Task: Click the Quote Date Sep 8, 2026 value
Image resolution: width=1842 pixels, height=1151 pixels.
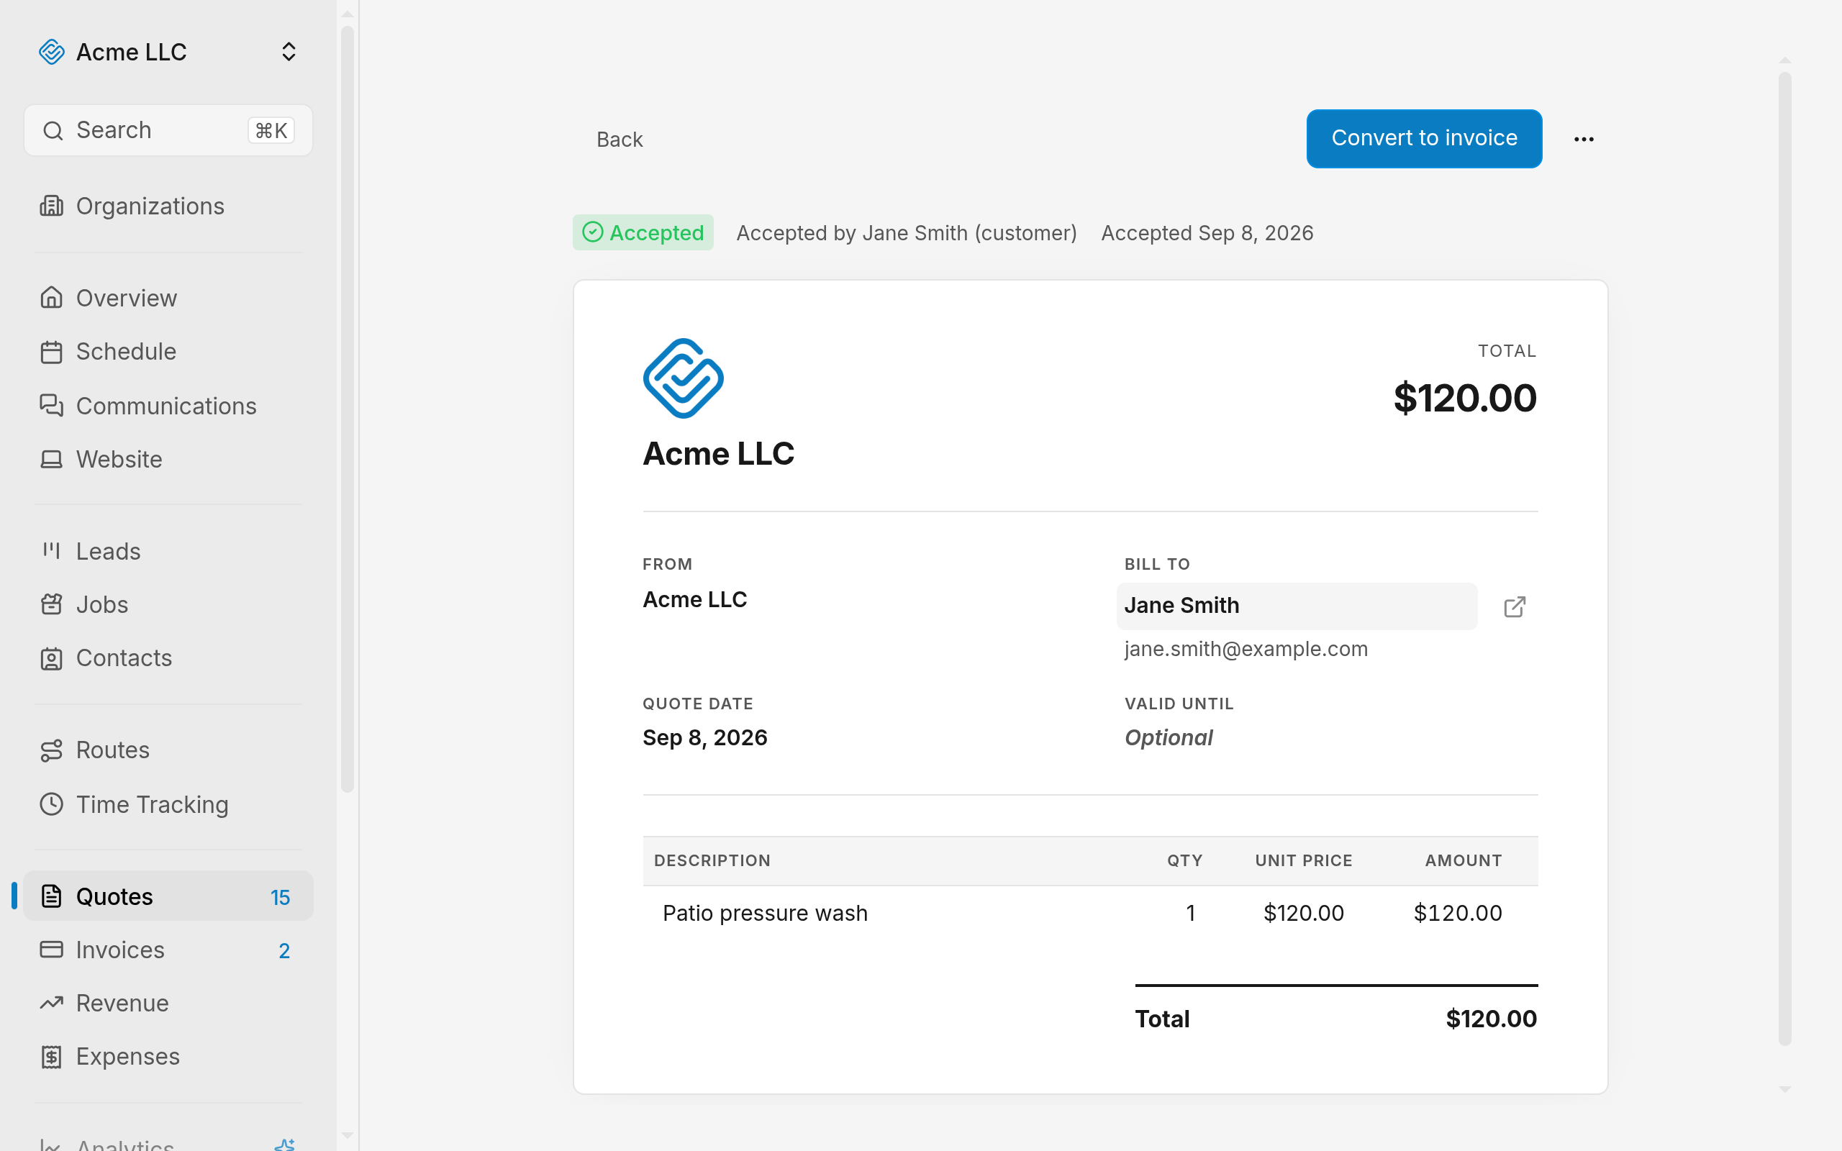Action: 705,737
